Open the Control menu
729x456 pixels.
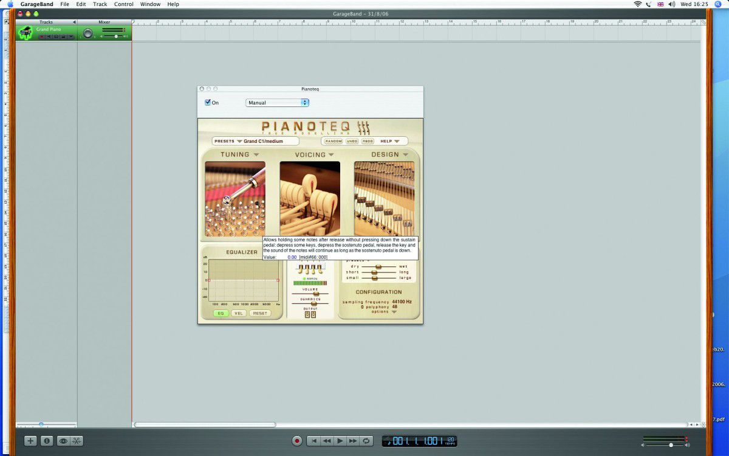point(124,4)
